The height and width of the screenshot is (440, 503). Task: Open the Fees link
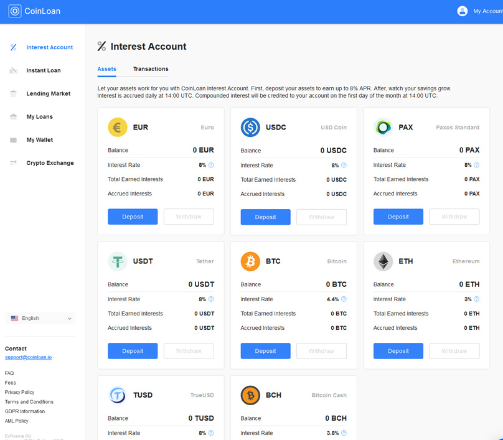10,383
